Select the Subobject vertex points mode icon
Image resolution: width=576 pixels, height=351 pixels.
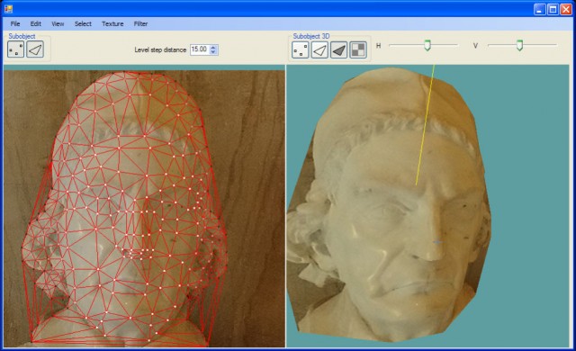16,49
